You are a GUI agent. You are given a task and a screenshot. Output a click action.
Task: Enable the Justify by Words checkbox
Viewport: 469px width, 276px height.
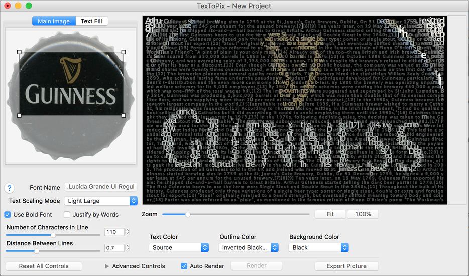67,215
